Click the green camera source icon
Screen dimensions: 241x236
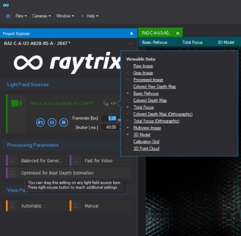16,103
